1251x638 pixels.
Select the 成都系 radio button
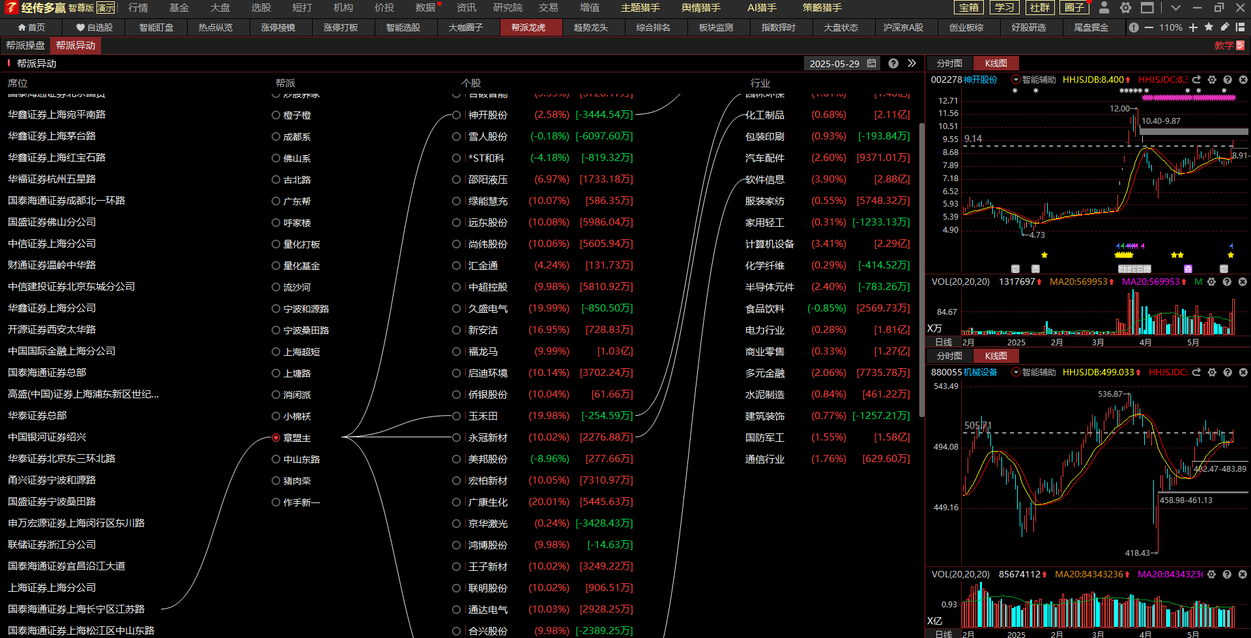click(x=276, y=137)
